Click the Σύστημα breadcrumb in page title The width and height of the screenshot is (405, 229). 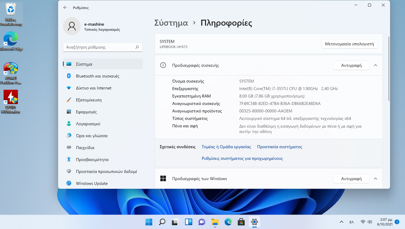[x=171, y=23]
